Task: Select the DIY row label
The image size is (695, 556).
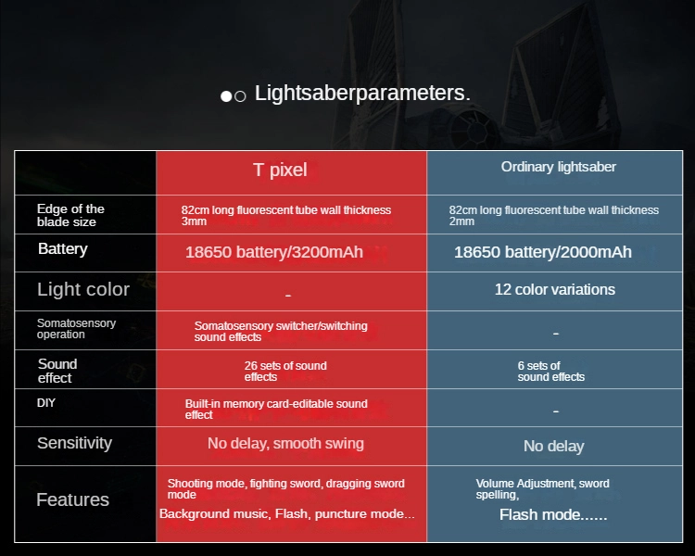Action: click(46, 402)
